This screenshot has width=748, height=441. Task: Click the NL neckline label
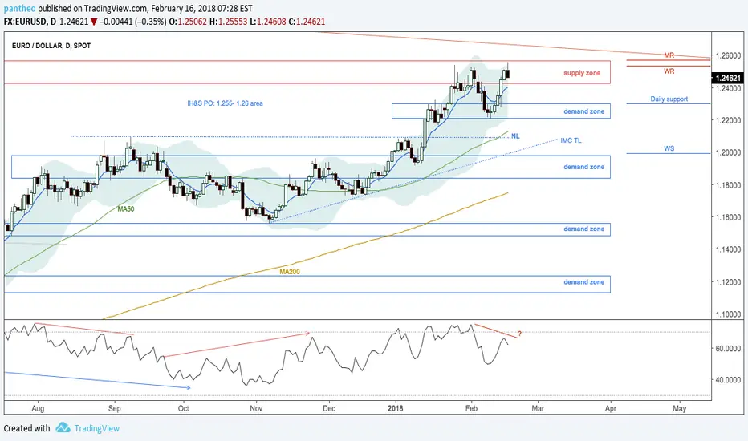(515, 136)
